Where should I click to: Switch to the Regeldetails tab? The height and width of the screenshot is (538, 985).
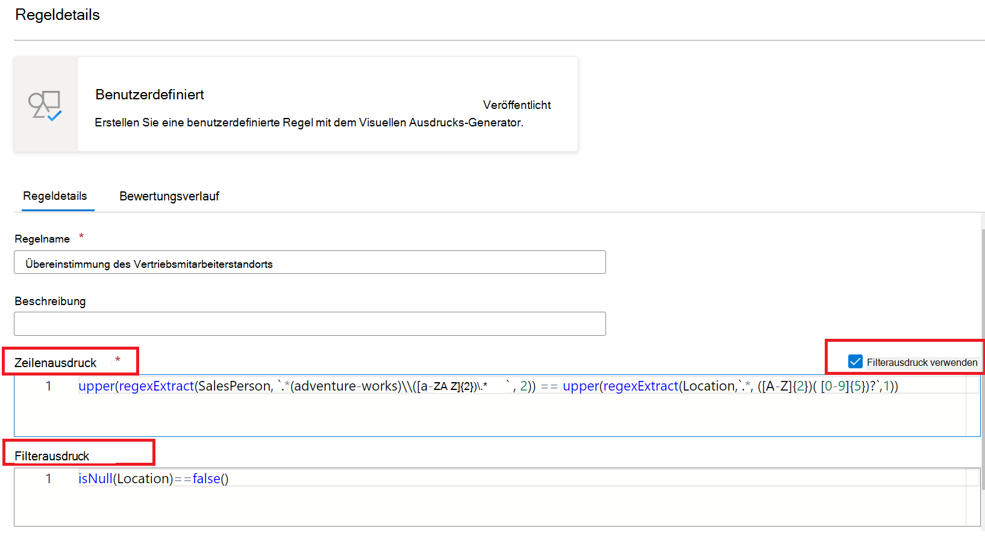tap(55, 196)
